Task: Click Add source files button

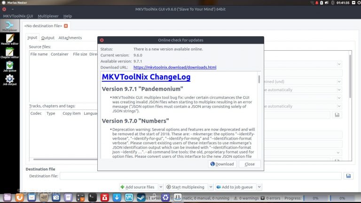Action: point(139,187)
